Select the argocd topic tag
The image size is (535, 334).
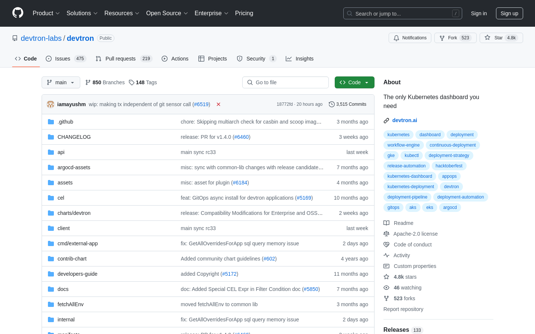pos(450,207)
